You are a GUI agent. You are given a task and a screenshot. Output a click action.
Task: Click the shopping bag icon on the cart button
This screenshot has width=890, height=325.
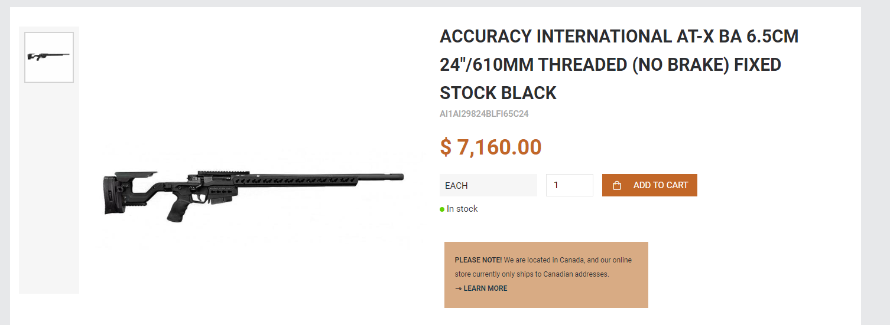tap(617, 185)
